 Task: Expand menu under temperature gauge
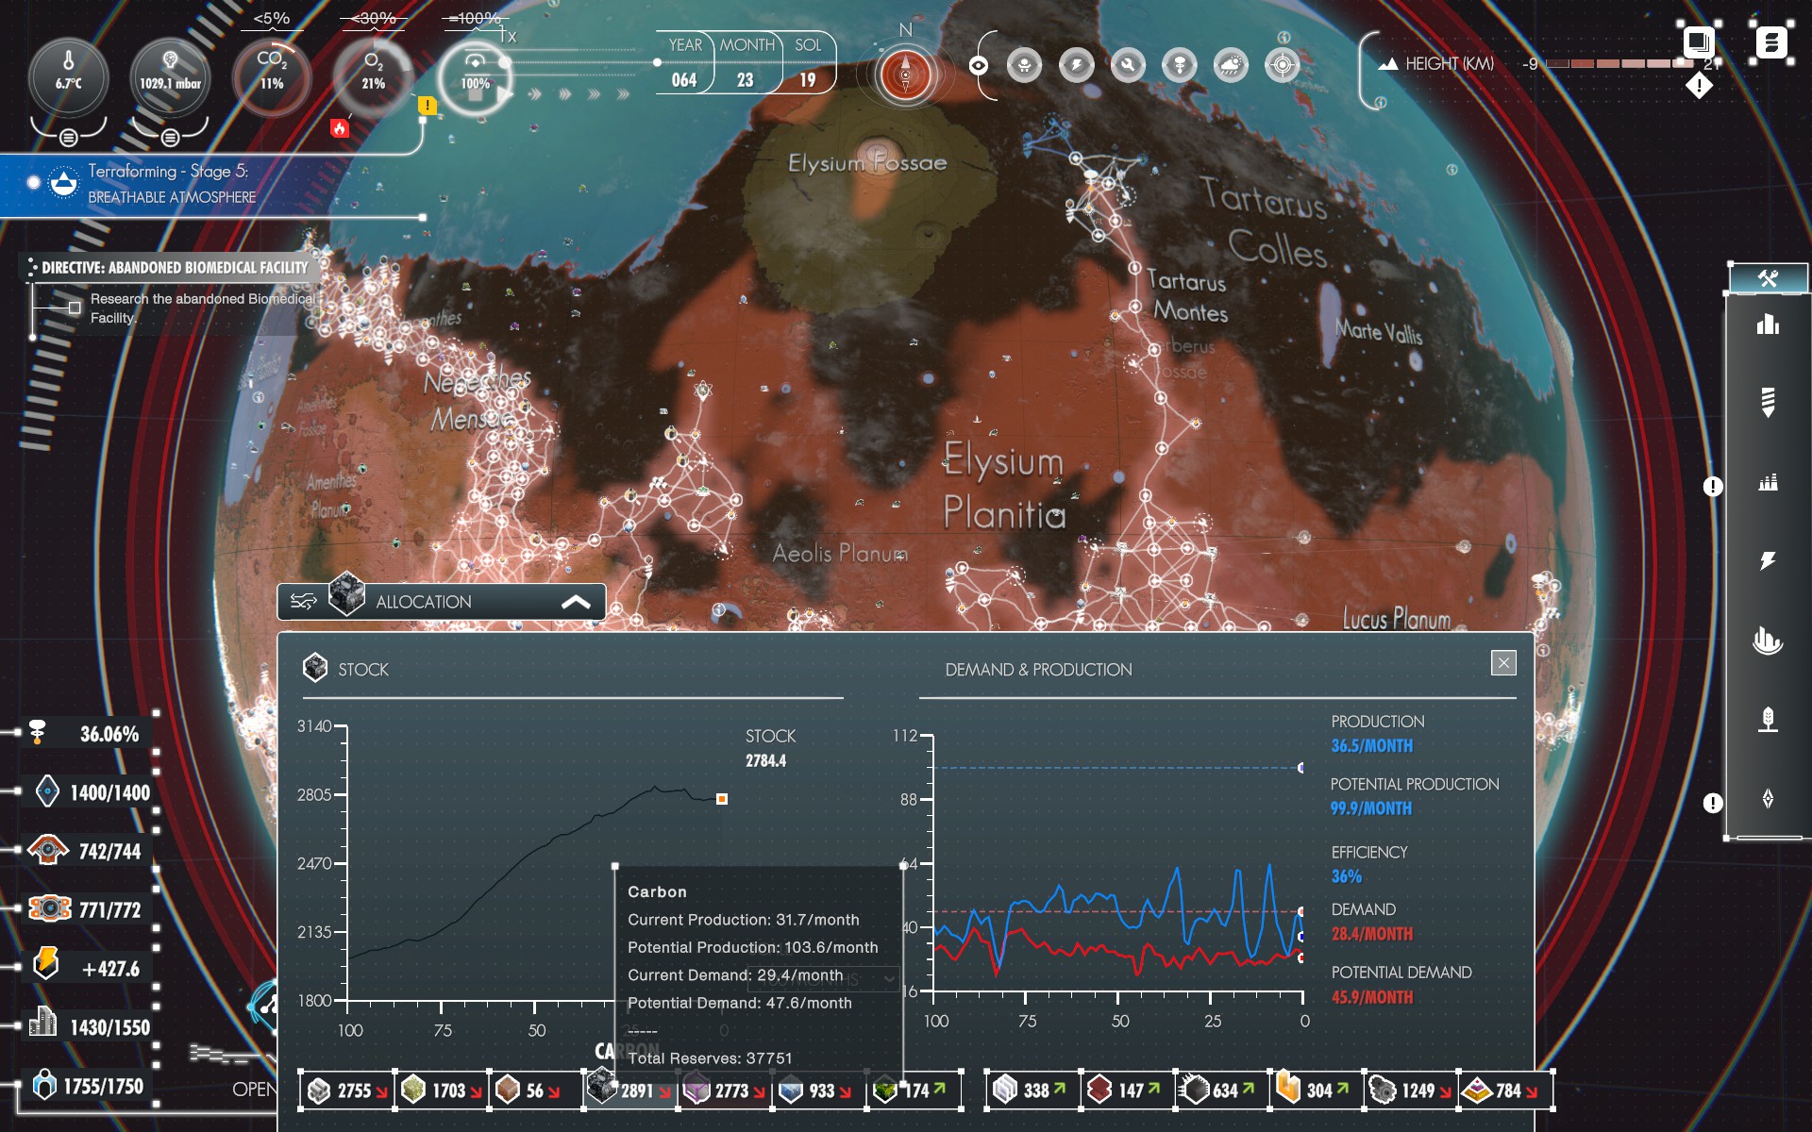[68, 138]
